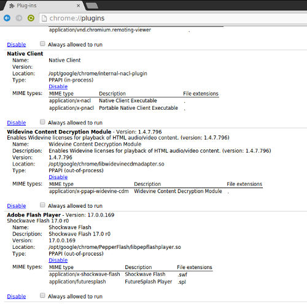
Task: Click the Disable link above Adobe Flash Player heading
Action: 17,206
